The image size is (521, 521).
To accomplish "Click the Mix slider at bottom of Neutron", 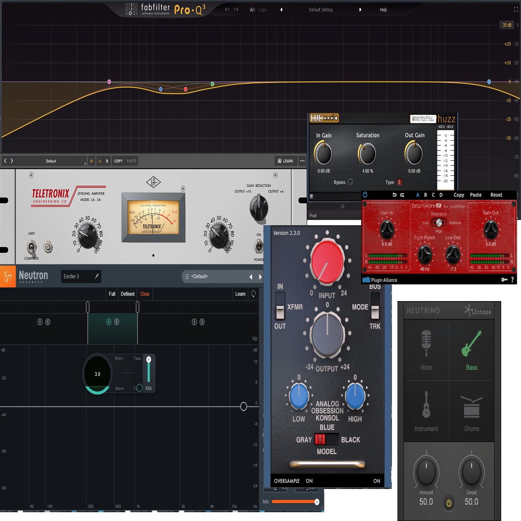I will pos(295,502).
